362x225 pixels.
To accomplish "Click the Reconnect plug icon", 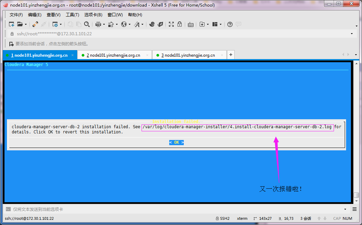I will 35,24.
